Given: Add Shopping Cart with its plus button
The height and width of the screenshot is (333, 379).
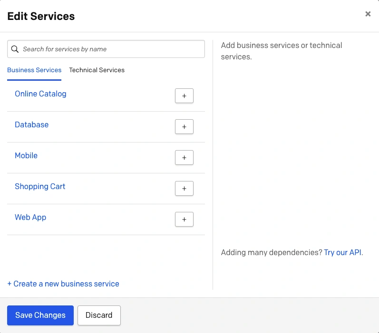Looking at the screenshot, I should [x=184, y=189].
